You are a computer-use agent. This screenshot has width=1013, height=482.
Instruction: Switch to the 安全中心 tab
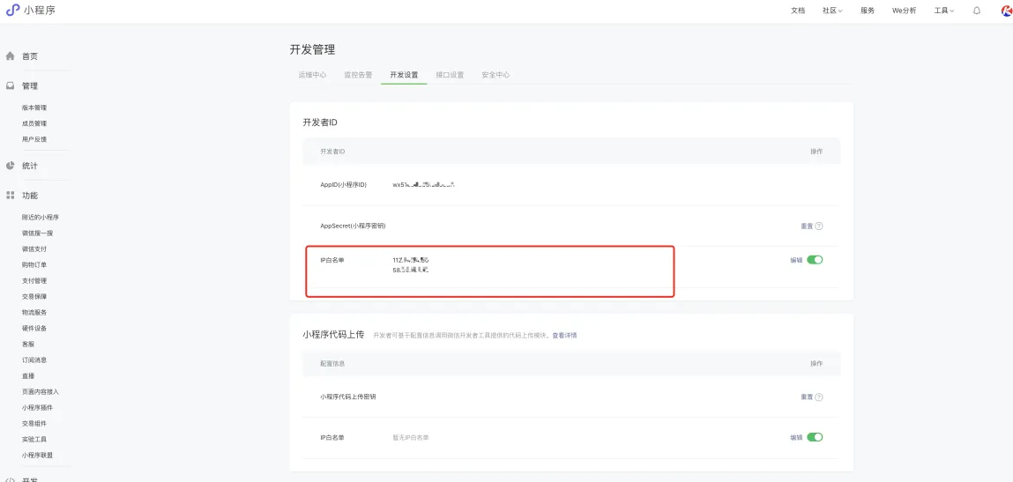(x=495, y=75)
